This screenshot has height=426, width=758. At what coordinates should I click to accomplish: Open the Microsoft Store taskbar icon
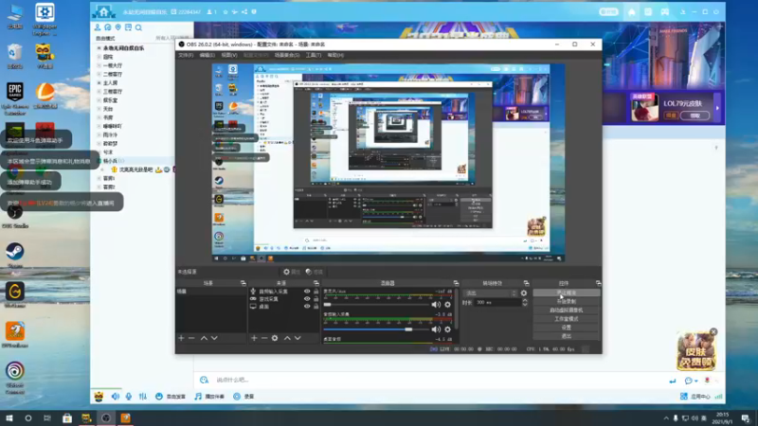coord(67,418)
